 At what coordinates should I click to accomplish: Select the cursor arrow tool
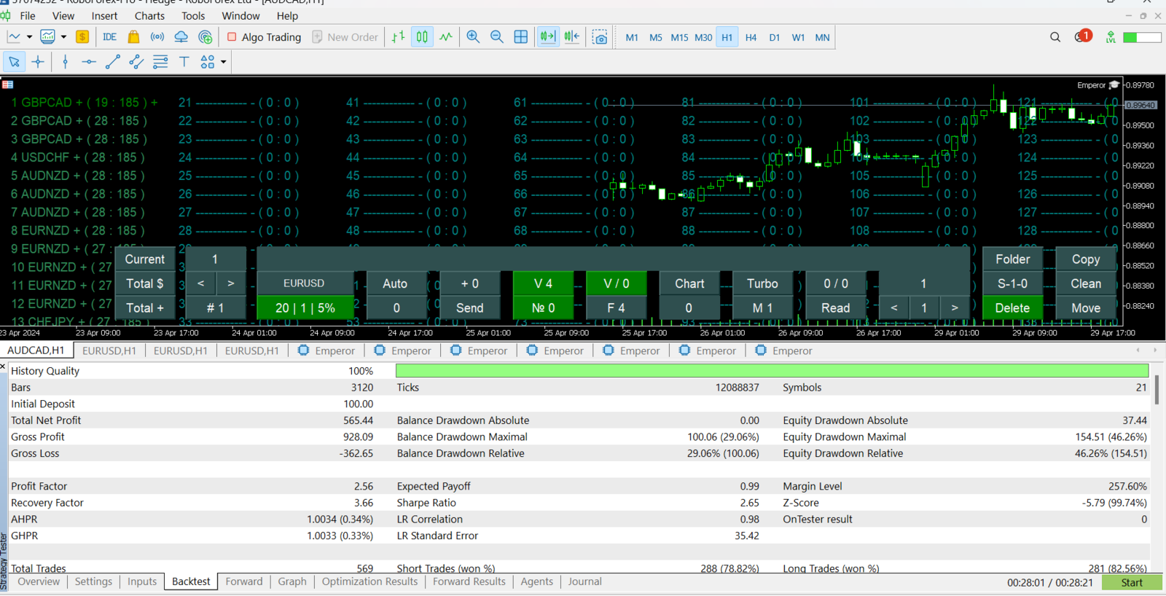14,62
